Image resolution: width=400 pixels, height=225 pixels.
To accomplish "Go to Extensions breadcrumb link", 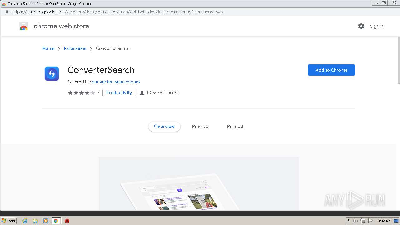I will pos(75,48).
